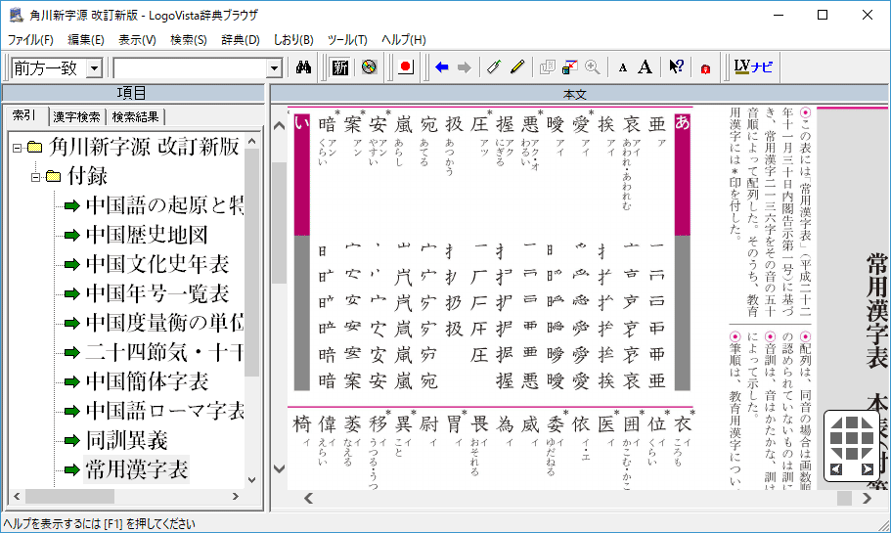Open the しおり(B) menu
Viewport: 891px width, 533px height.
(292, 40)
